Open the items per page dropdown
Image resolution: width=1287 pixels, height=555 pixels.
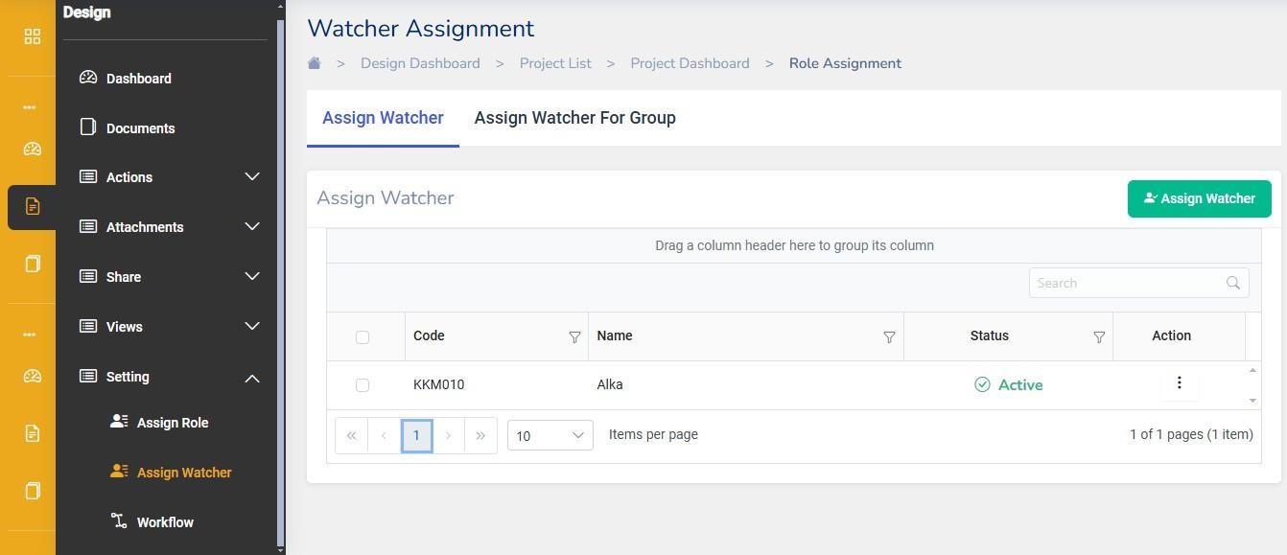[x=550, y=435]
